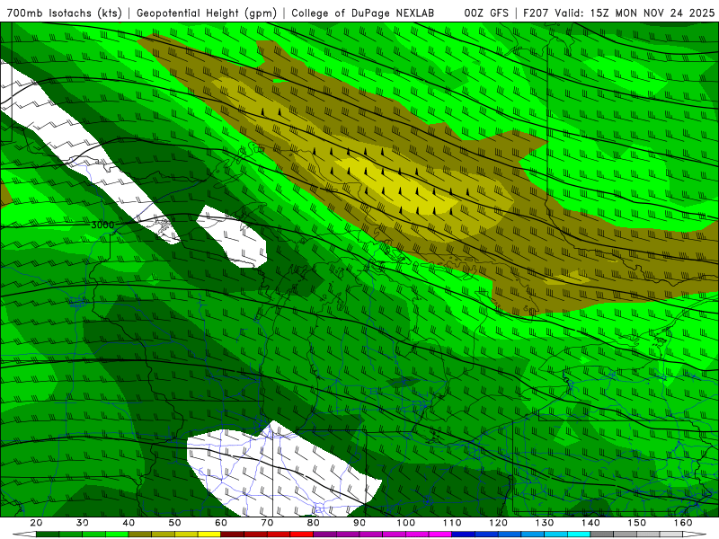Click the dark purple legend swatch right of 80
The height and width of the screenshot is (539, 719).
coord(325,535)
